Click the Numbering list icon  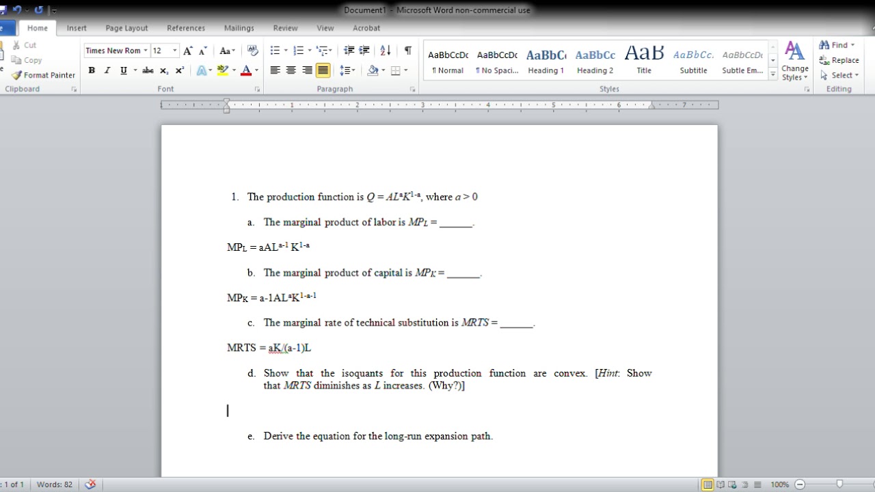[298, 51]
